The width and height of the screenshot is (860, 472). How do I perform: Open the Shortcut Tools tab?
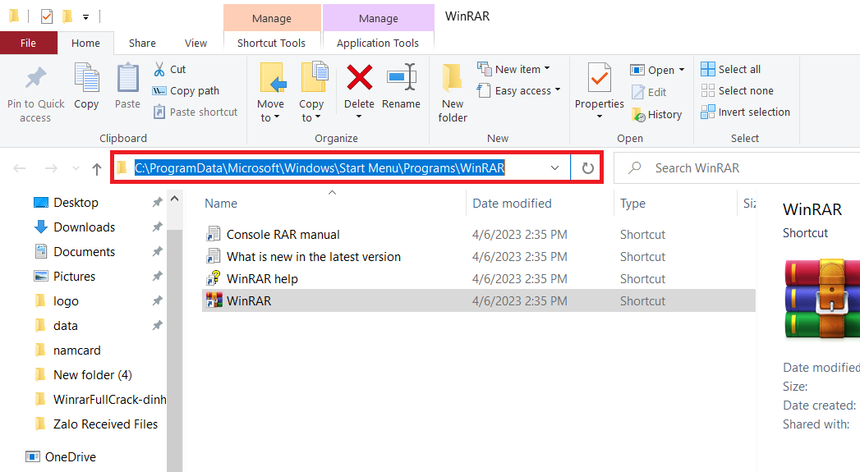(x=272, y=43)
